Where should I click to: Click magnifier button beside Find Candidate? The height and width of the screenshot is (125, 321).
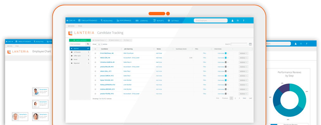[88, 44]
